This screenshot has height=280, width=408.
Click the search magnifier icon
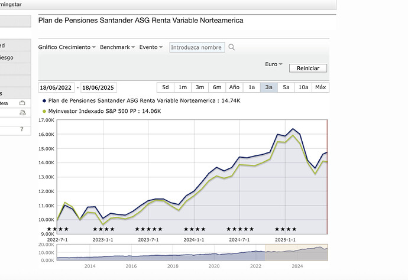coord(232,47)
